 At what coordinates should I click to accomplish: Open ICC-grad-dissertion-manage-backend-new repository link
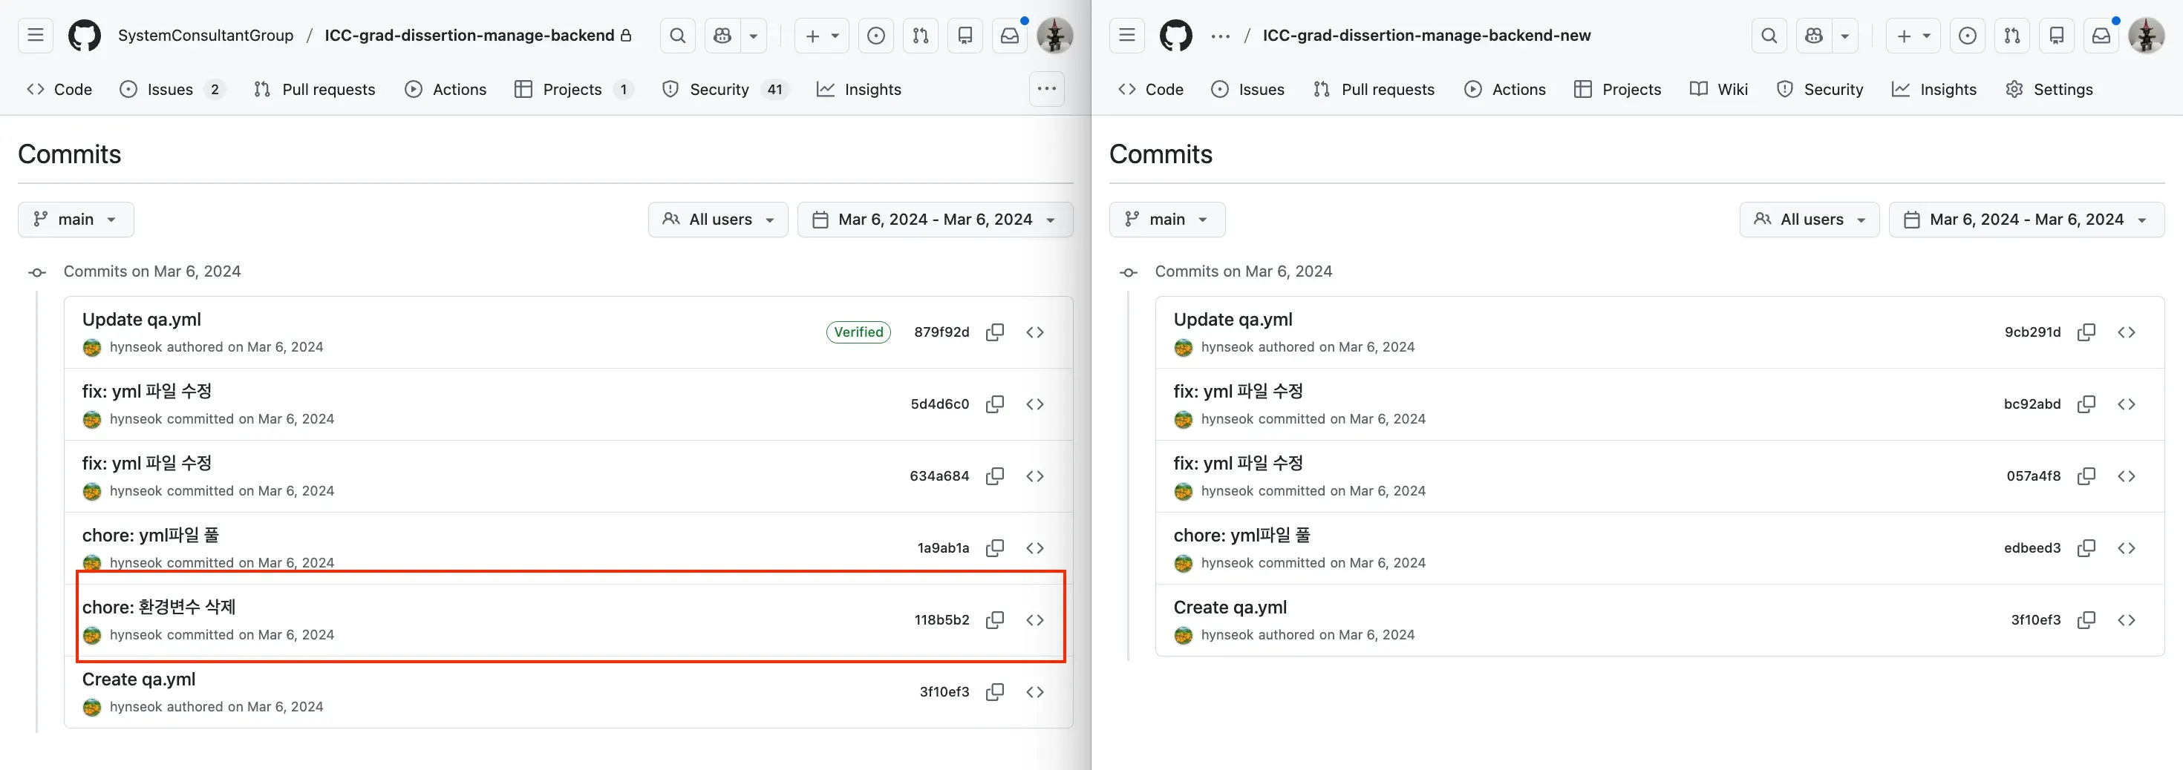click(1426, 36)
